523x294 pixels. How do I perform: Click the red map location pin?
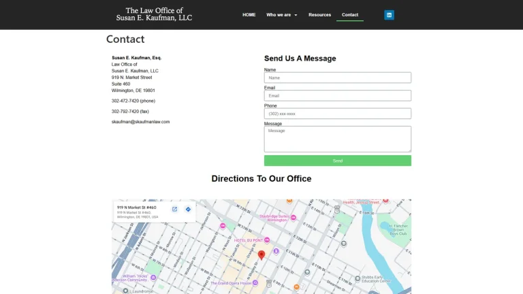(x=261, y=255)
